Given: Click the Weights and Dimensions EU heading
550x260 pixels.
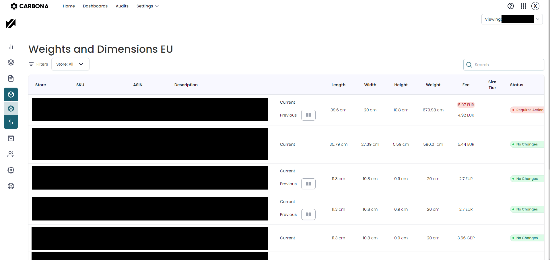Looking at the screenshot, I should point(101,49).
